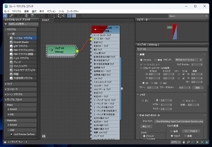Select the WU radio button
212x147 pixels.
click(161, 83)
